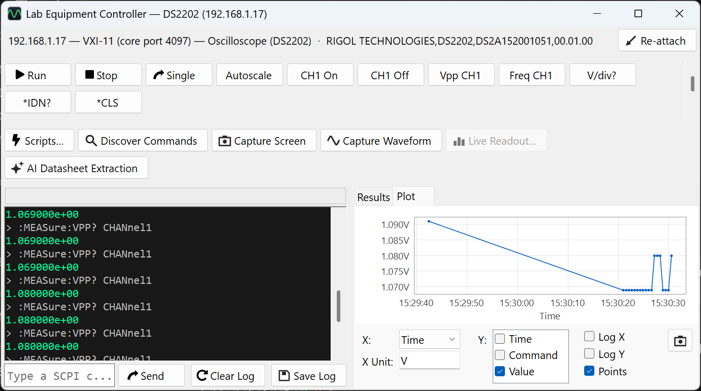Send the typed SCPI command

151,376
